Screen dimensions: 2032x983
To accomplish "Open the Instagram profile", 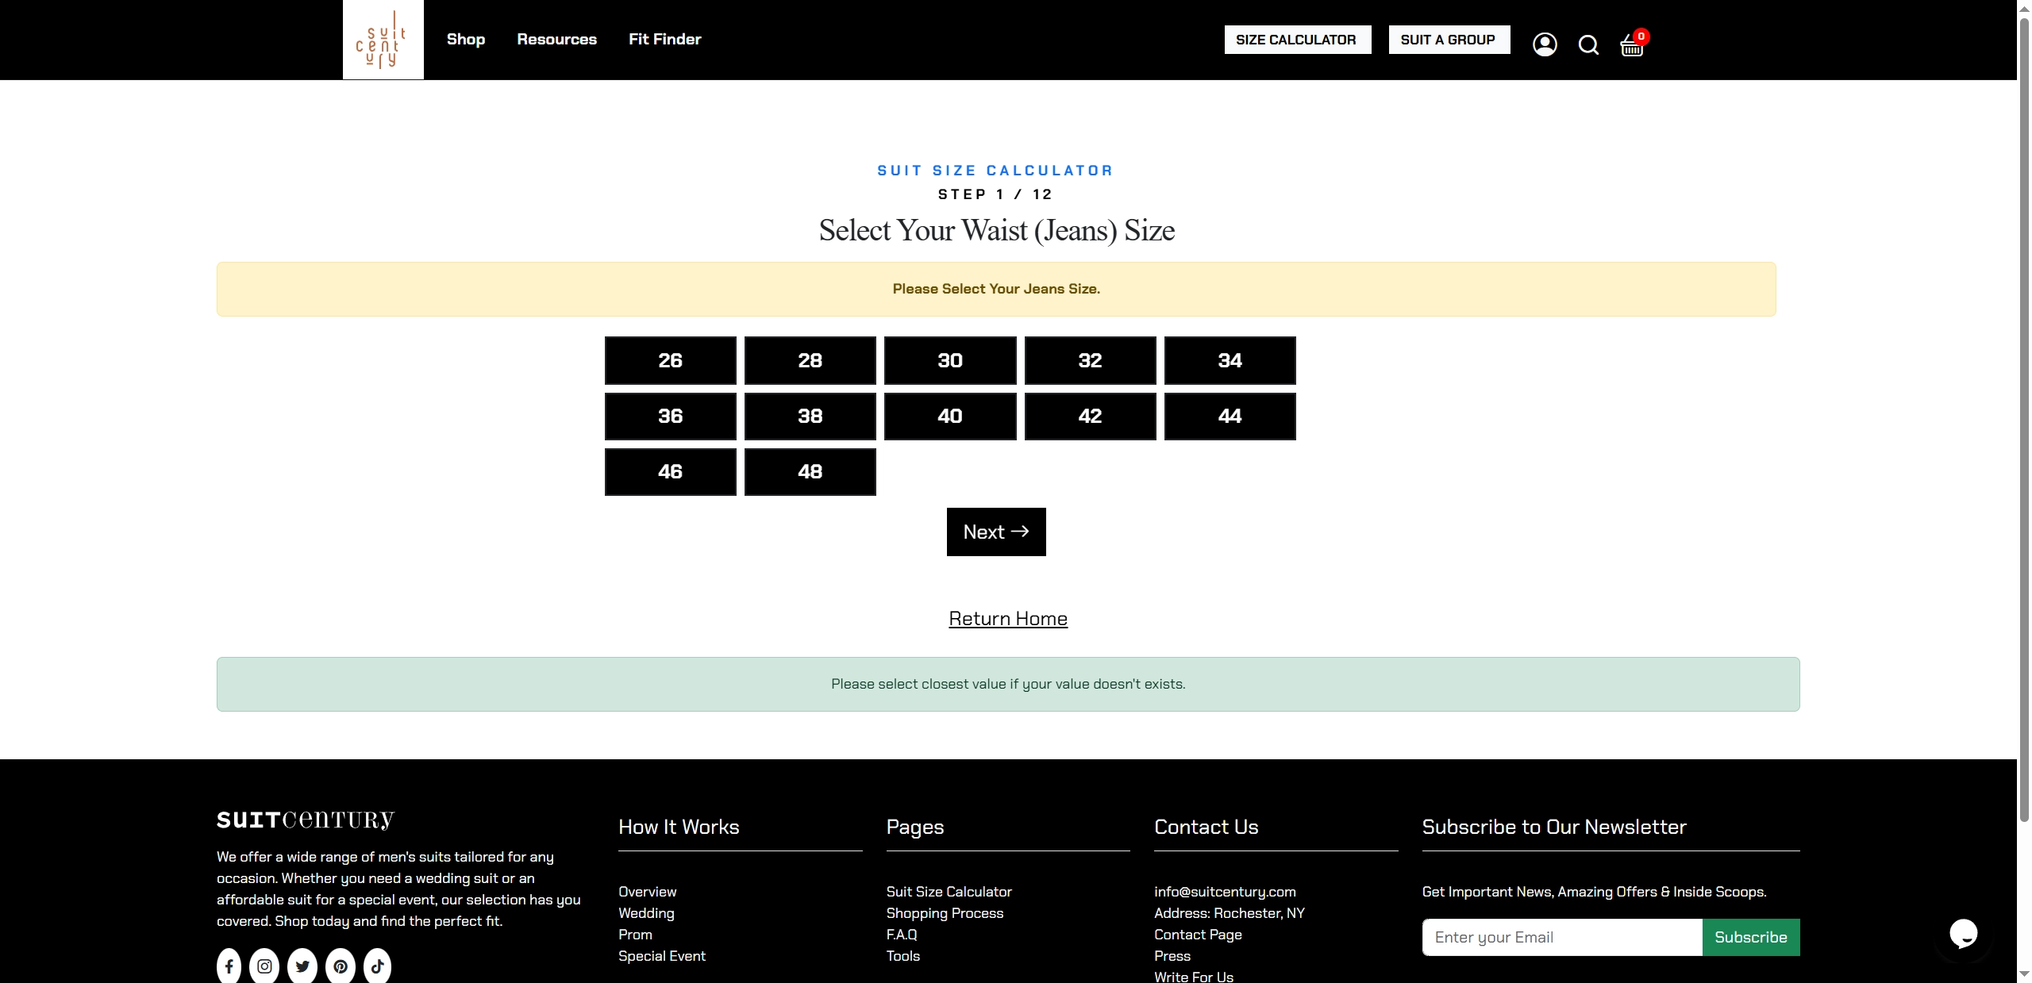I will tap(265, 966).
